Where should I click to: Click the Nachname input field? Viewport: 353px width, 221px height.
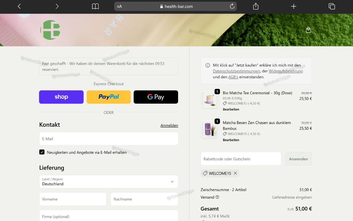click(x=144, y=199)
